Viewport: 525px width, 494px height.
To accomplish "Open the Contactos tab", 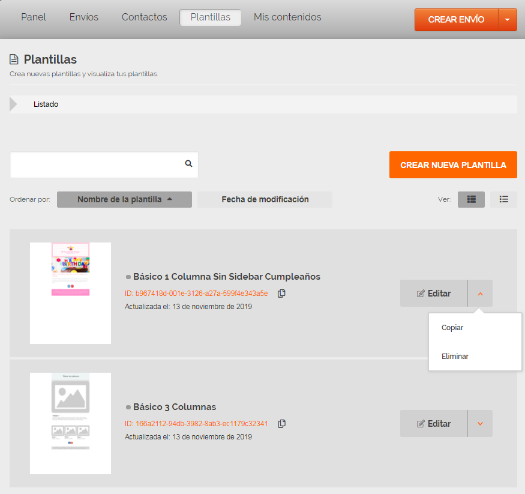I will click(x=144, y=17).
